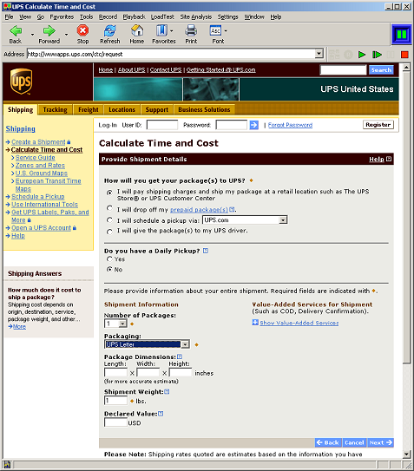Viewport: 414px width, 471px height.
Task: Click the blue pause indicator icon
Action: (402, 35)
